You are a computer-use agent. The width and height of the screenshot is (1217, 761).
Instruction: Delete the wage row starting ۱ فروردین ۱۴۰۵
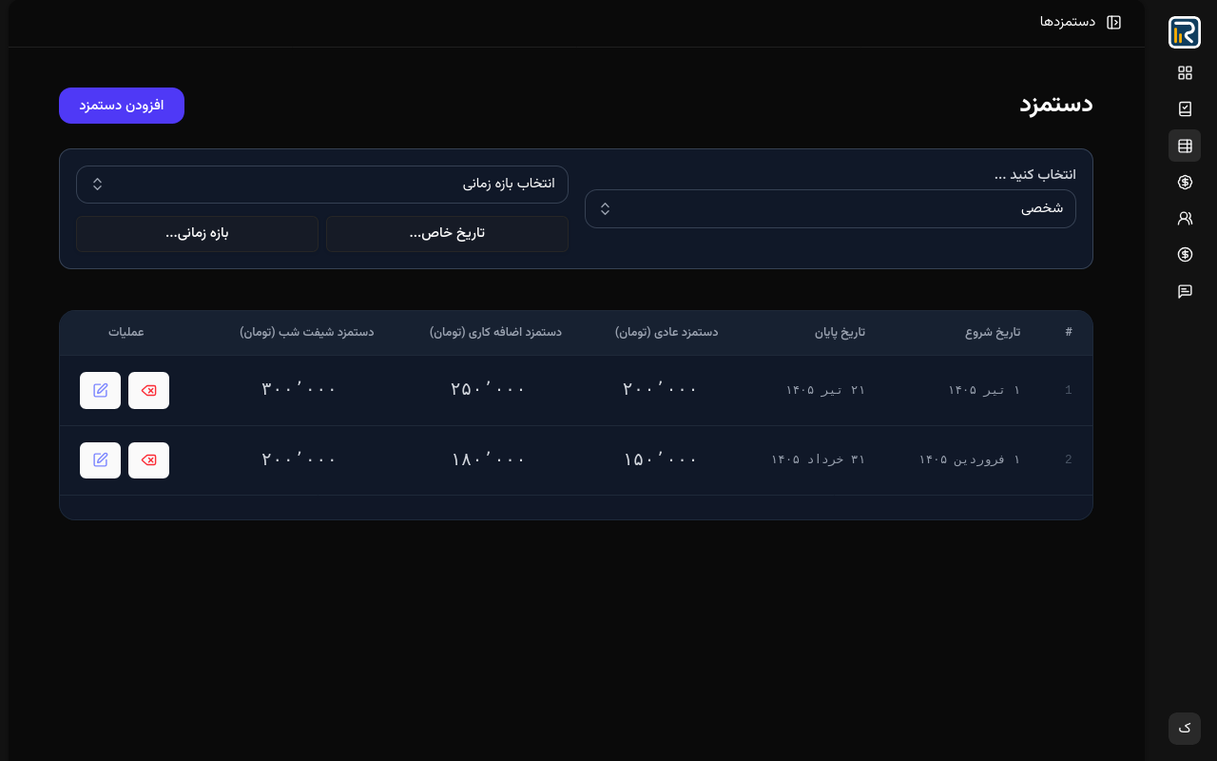(x=148, y=460)
